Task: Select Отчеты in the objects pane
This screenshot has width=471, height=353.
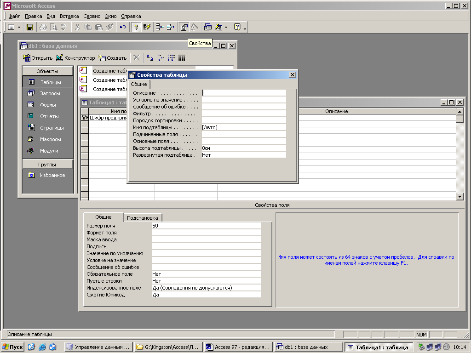Action: click(x=48, y=116)
